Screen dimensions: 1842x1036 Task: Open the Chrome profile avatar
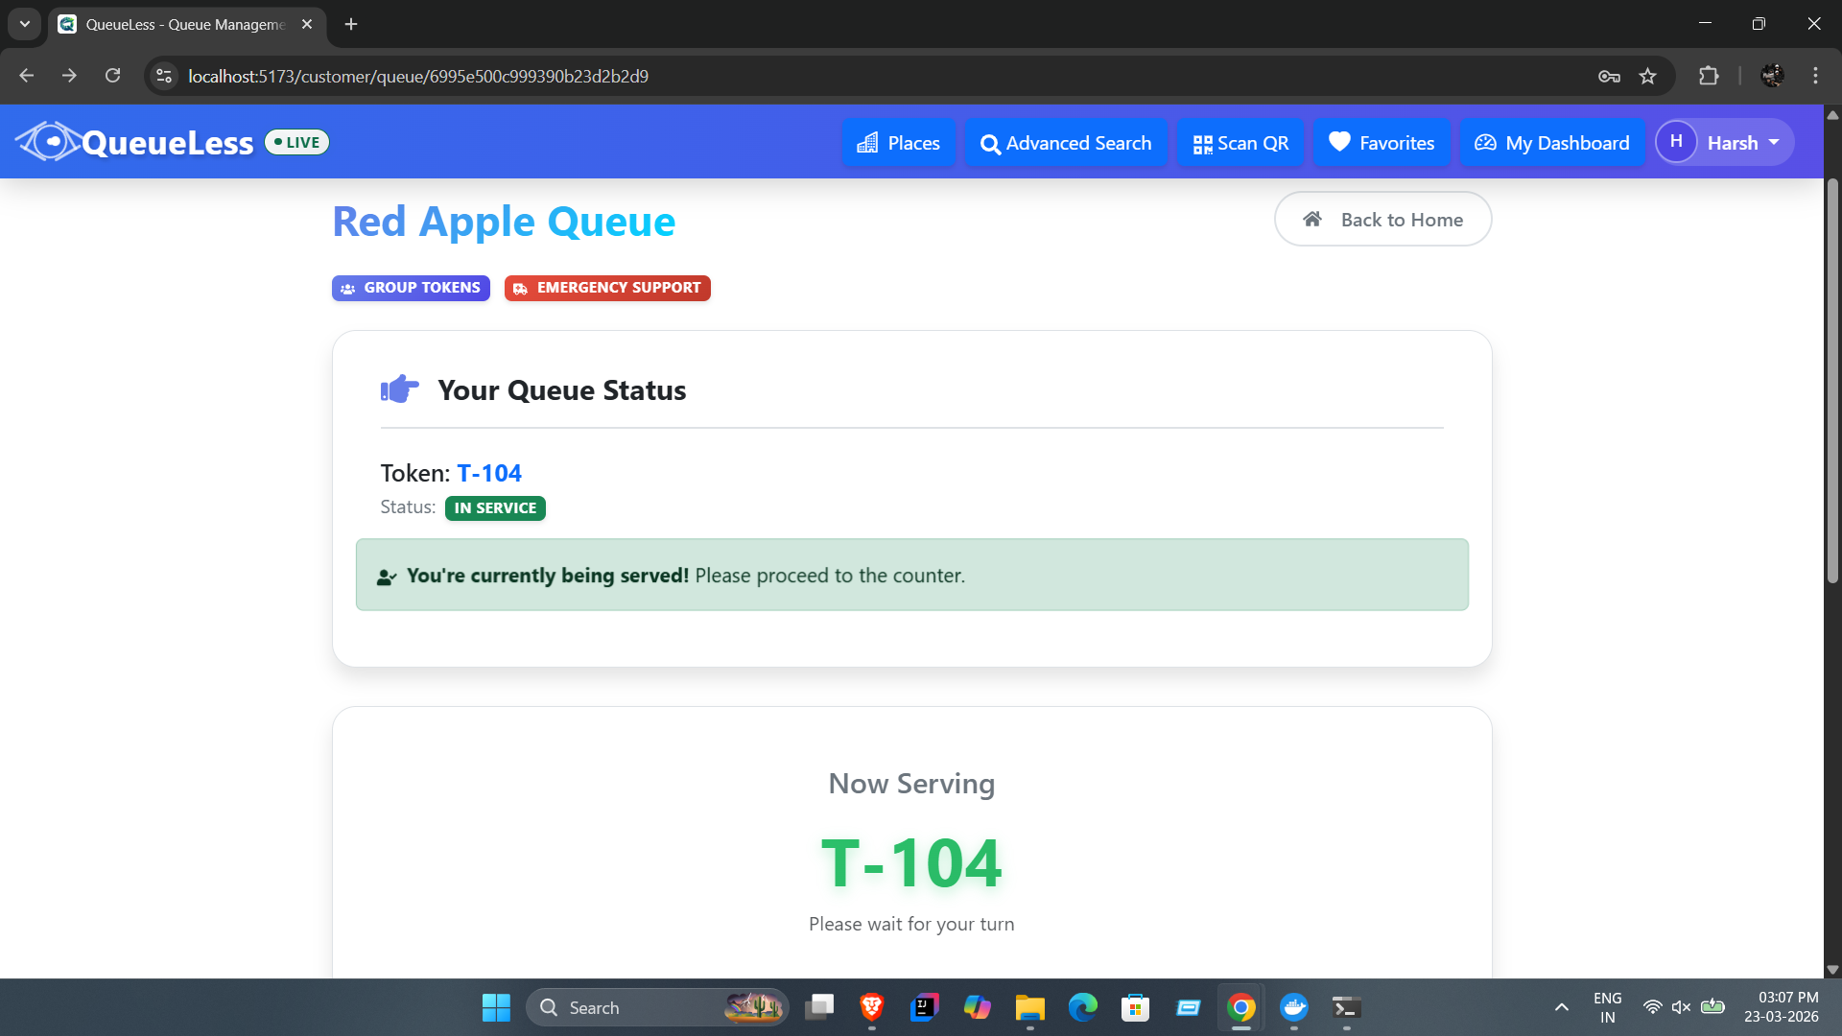1772,76
